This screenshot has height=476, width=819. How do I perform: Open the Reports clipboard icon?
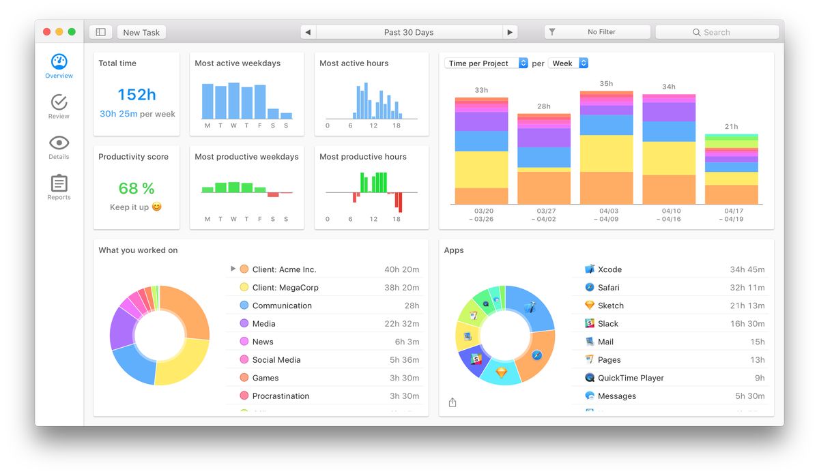click(59, 183)
